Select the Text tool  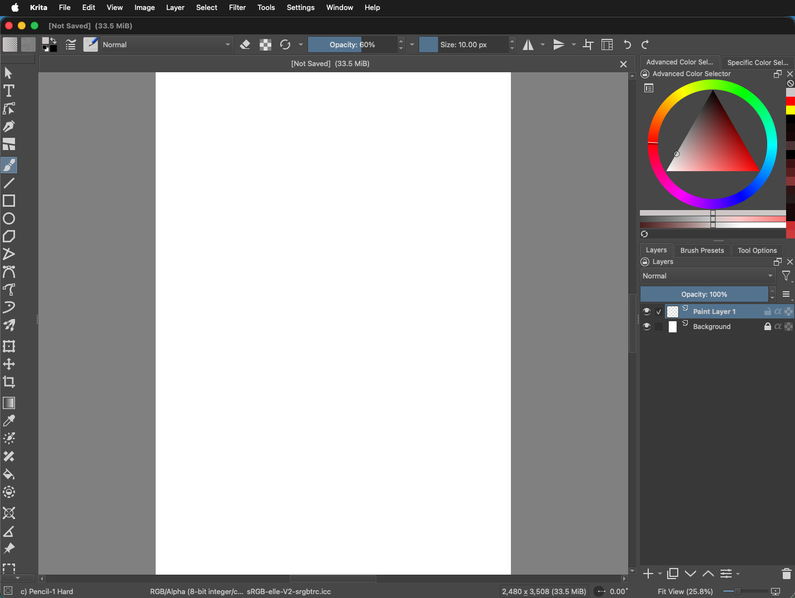(x=9, y=91)
